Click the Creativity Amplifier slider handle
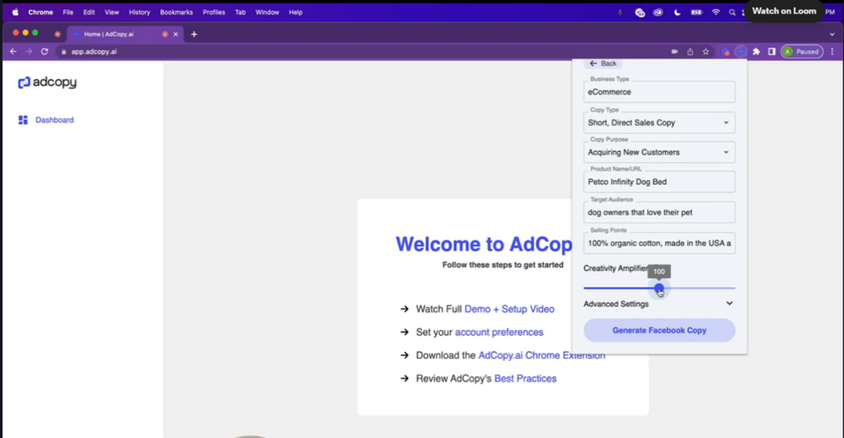 pyautogui.click(x=659, y=289)
